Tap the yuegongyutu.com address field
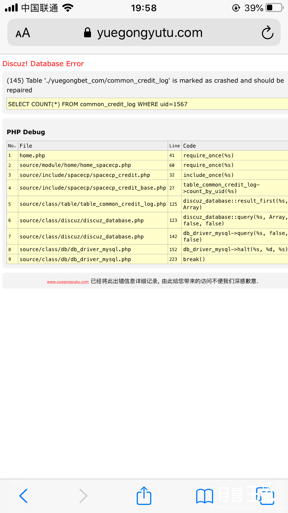 click(144, 33)
